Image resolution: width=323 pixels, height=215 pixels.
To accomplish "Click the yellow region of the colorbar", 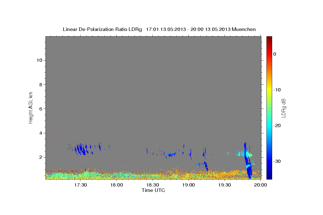I will pyautogui.click(x=269, y=89).
